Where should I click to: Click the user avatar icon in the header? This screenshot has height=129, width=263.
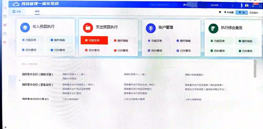(x=247, y=5)
